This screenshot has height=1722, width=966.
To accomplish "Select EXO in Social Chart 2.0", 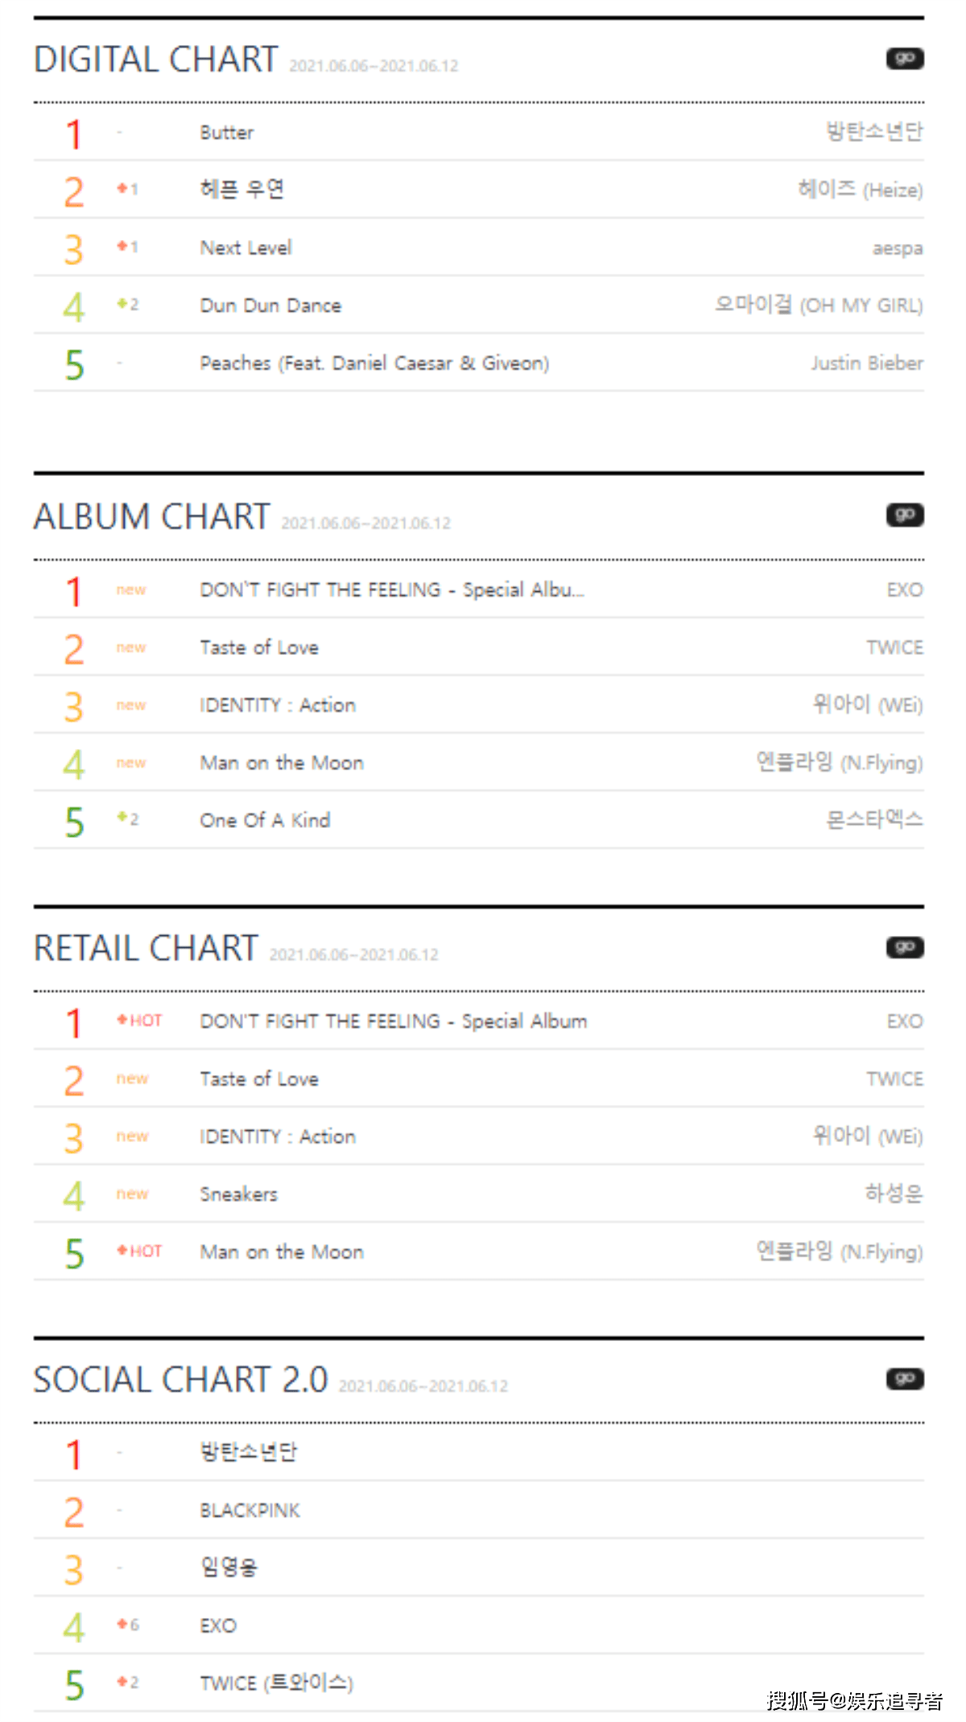I will tap(218, 1626).
